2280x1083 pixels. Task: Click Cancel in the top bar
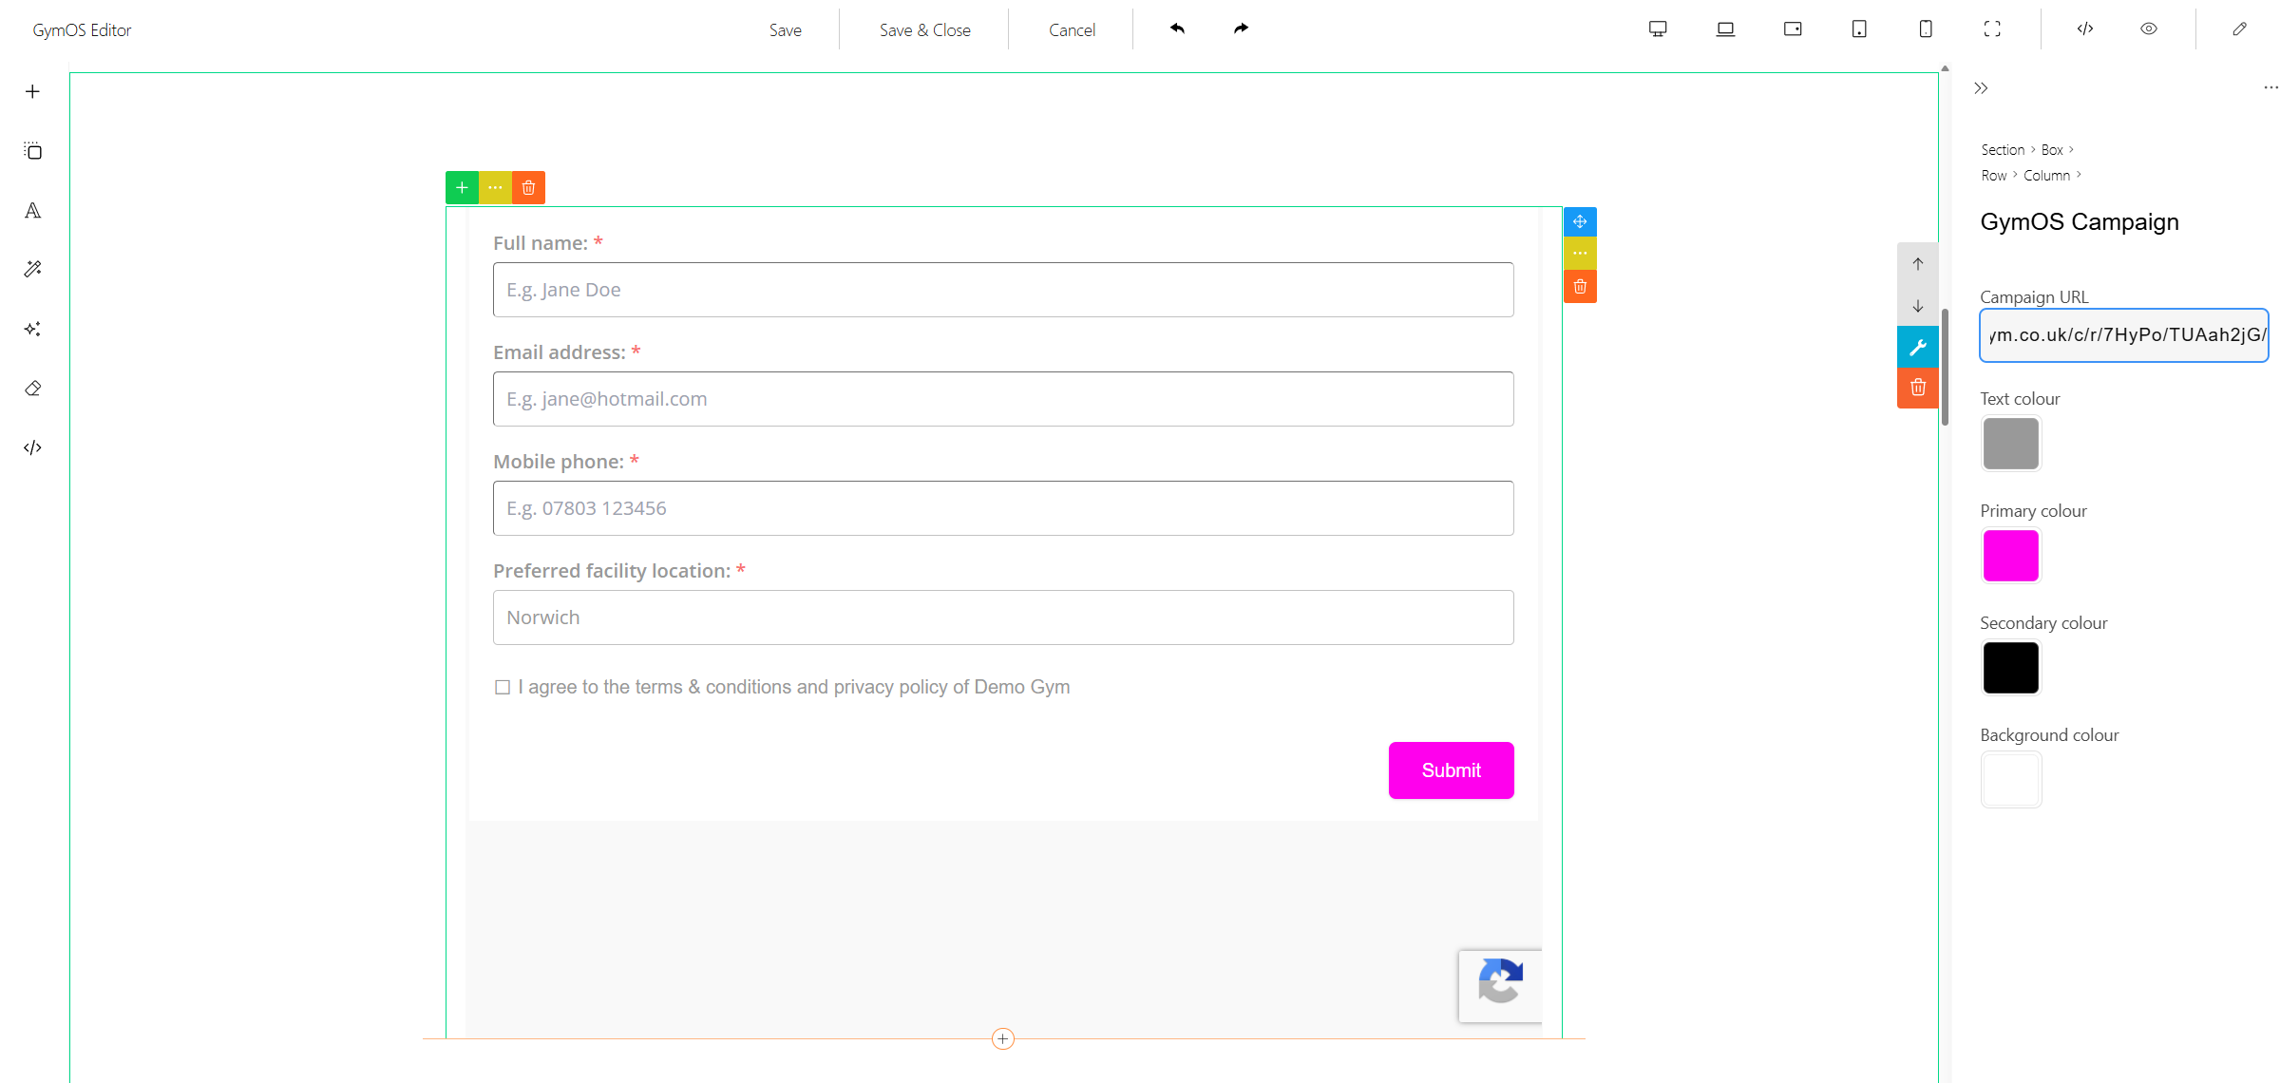point(1072,29)
